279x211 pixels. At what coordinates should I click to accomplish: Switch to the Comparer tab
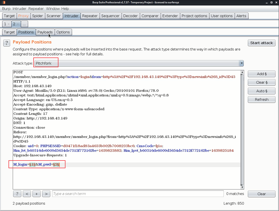[150, 16]
